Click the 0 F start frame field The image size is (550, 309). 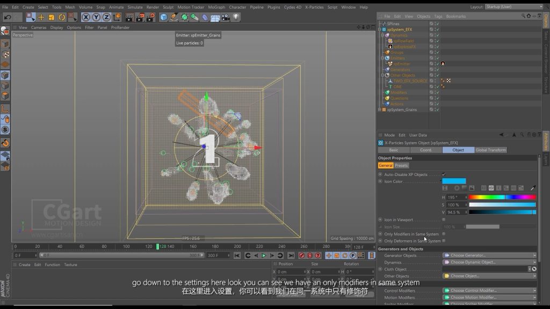tap(25, 255)
